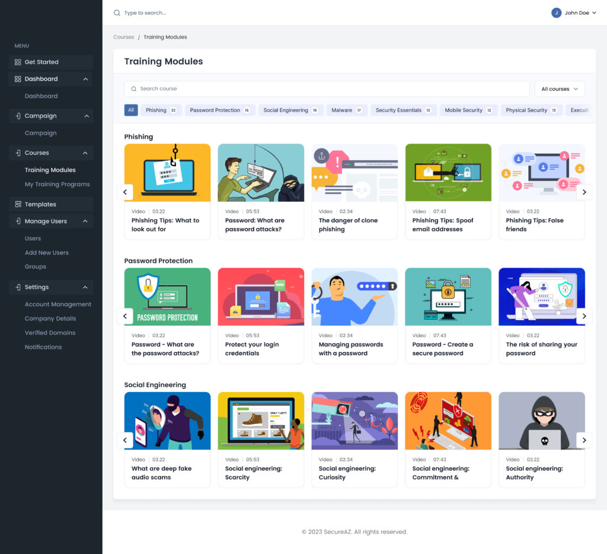The image size is (607, 554).
Task: Open Password: What are password attacks thumbnail
Action: point(261,173)
